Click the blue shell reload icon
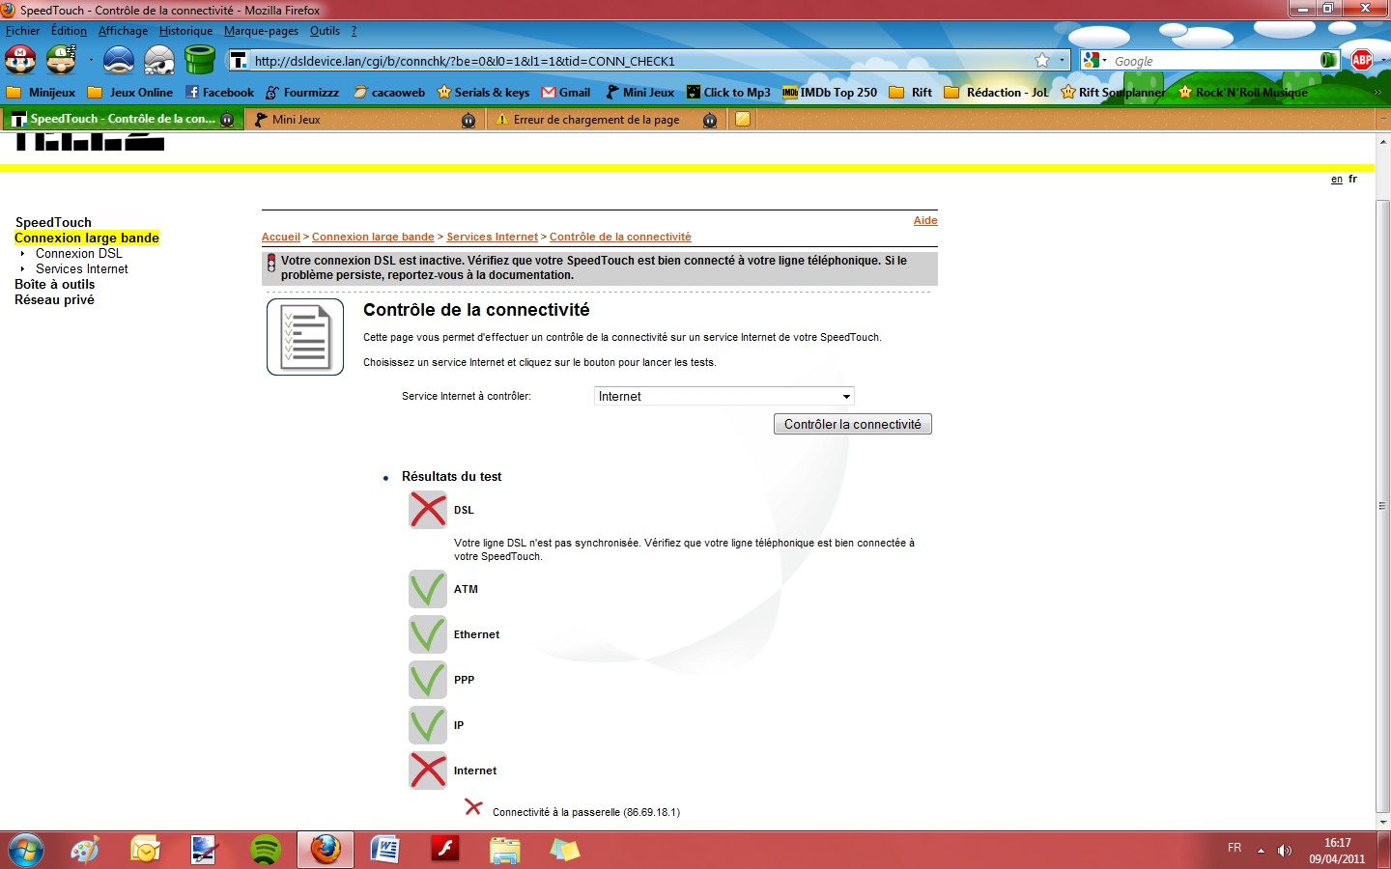This screenshot has height=869, width=1391. [x=119, y=60]
